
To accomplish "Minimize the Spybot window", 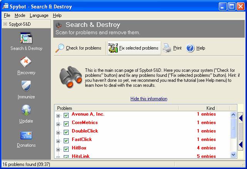I will coord(223,7).
